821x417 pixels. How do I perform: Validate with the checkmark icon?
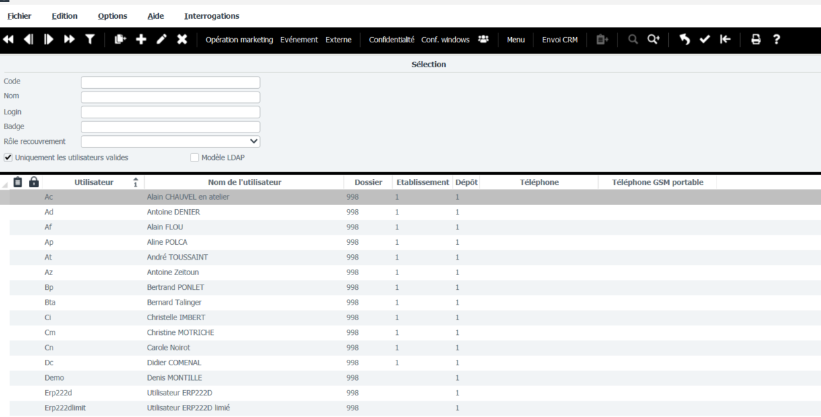(x=704, y=40)
